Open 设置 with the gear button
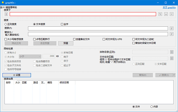178x112 pixels. tap(17, 75)
